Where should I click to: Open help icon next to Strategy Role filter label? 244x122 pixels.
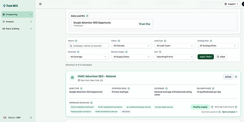tap(211, 41)
